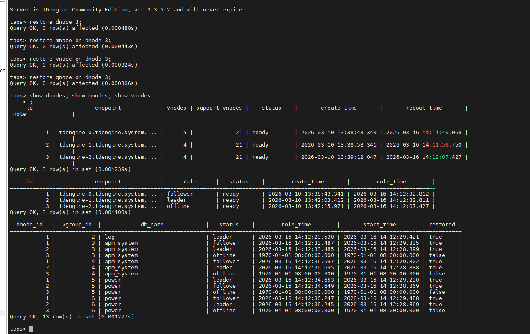The width and height of the screenshot is (530, 334).
Task: Click the TDengine Community Edition version line
Action: click(127, 9)
